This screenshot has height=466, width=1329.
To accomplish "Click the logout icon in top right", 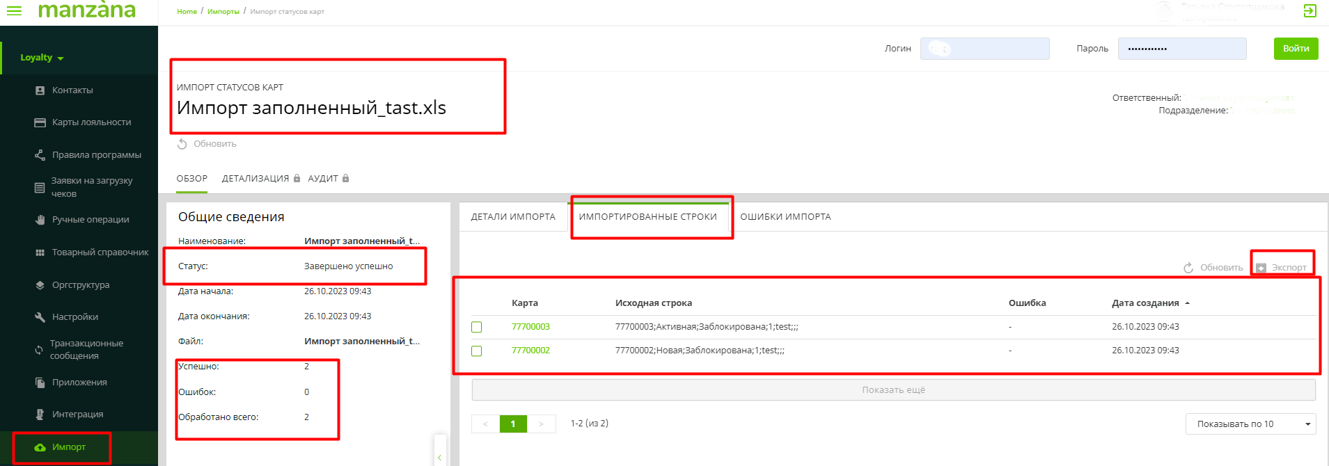I will [x=1310, y=11].
